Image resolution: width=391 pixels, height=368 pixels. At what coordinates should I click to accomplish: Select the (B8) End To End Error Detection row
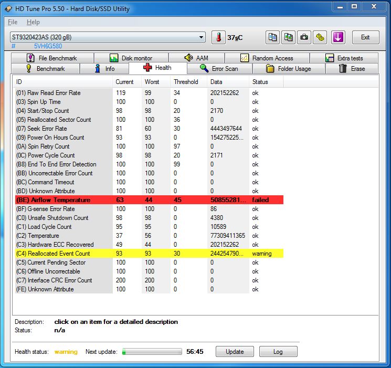[149, 164]
